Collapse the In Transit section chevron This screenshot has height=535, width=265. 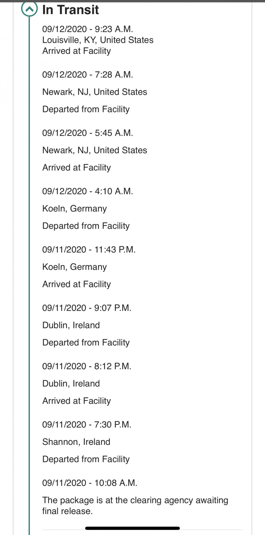tap(29, 9)
